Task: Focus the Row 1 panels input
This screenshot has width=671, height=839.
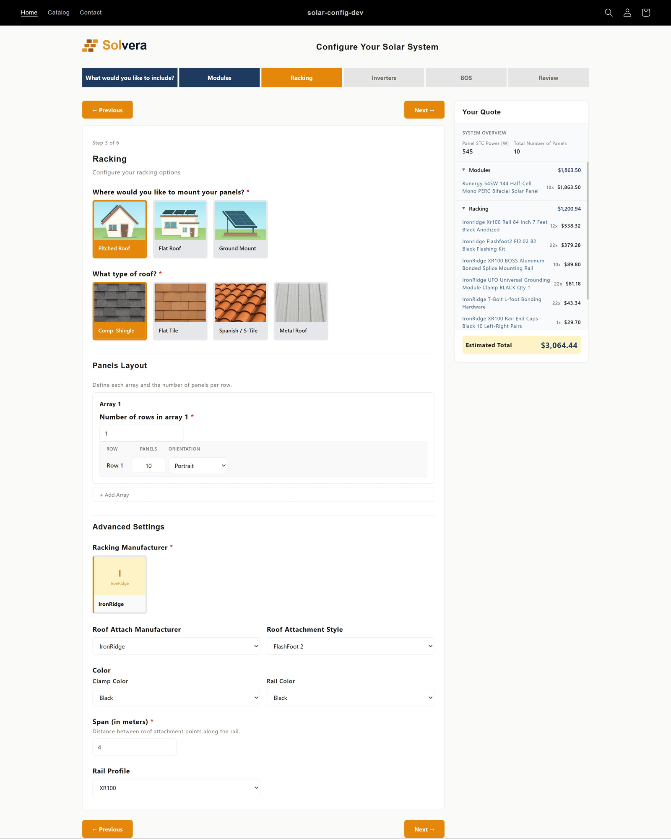Action: 148,466
